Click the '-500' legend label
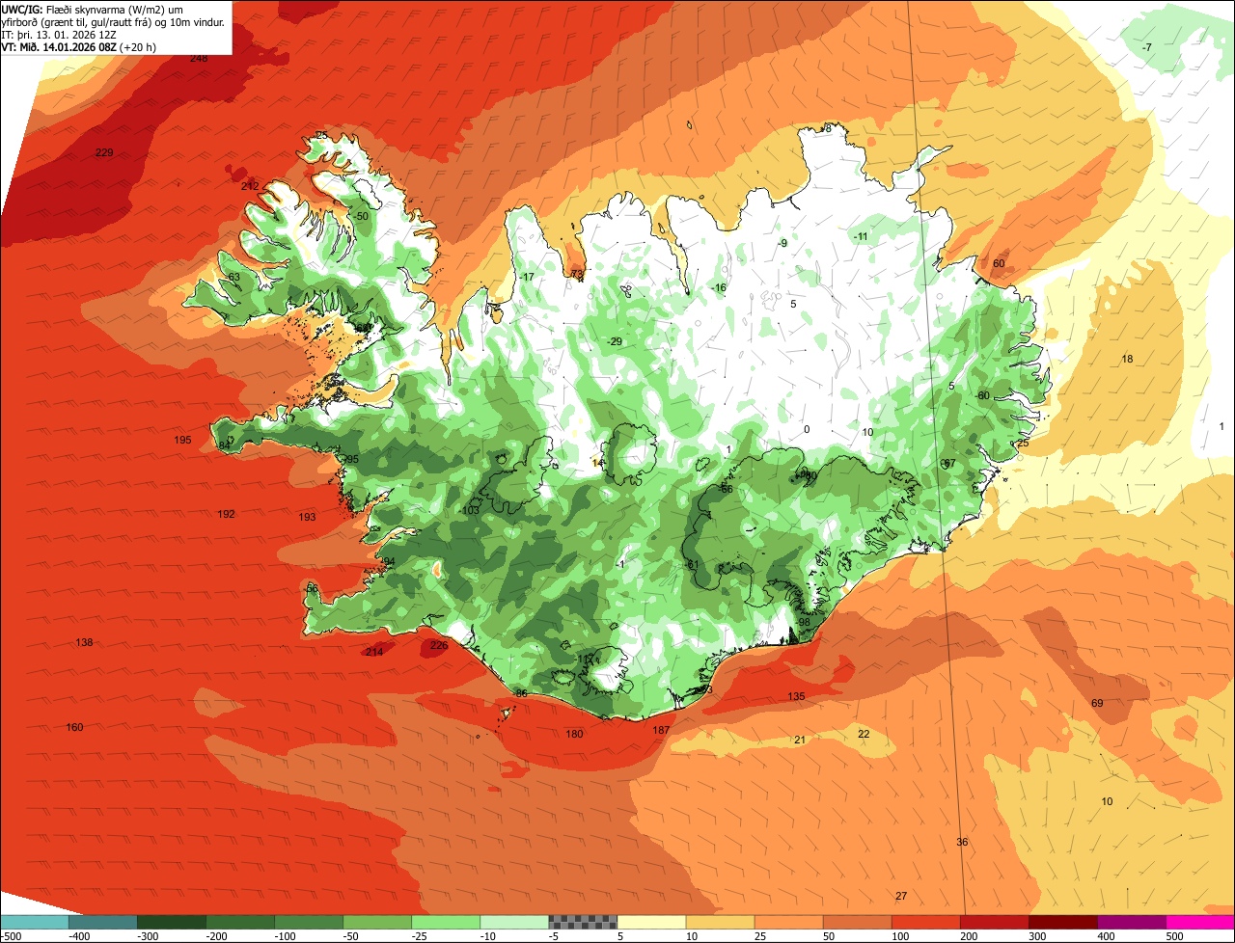This screenshot has width=1235, height=943. coord(12,936)
